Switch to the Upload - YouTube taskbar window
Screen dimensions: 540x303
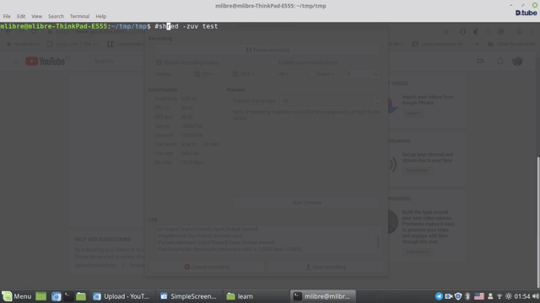121,296
